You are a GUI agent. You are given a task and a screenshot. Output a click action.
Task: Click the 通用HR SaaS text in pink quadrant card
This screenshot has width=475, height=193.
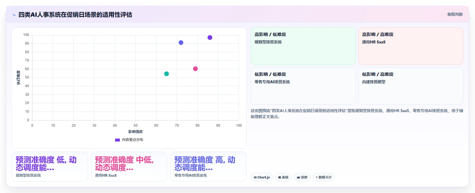click(374, 42)
